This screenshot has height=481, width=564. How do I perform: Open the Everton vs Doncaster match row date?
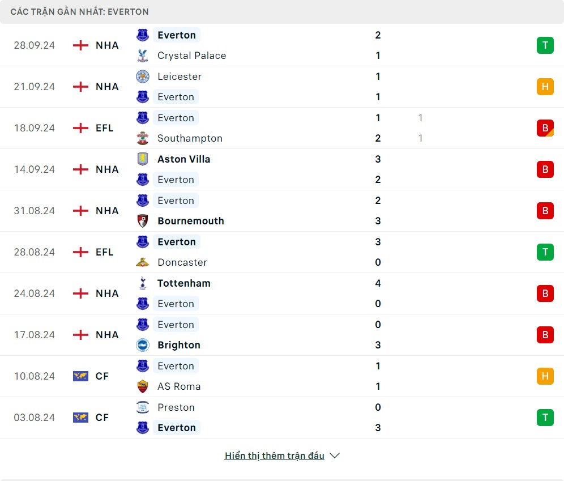[x=35, y=252]
